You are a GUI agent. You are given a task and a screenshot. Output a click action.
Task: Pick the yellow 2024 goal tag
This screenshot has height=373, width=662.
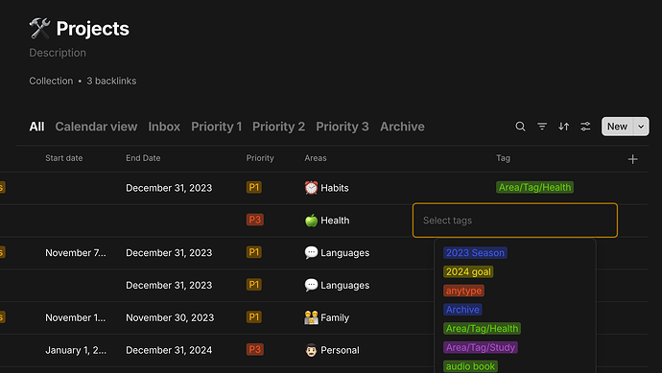(x=468, y=271)
